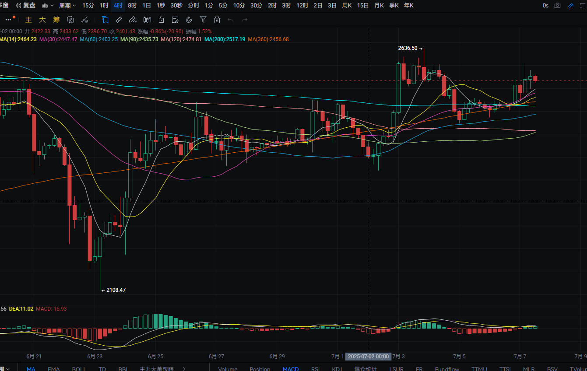Open the funnel filter icon
Viewport: 587px width, 371px height.
click(x=203, y=20)
